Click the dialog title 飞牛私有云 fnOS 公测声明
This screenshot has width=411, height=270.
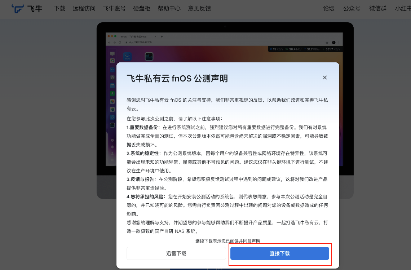click(177, 78)
